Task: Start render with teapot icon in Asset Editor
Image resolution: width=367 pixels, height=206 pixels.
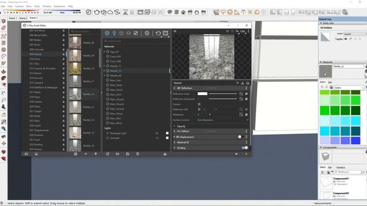Action: click(x=158, y=33)
